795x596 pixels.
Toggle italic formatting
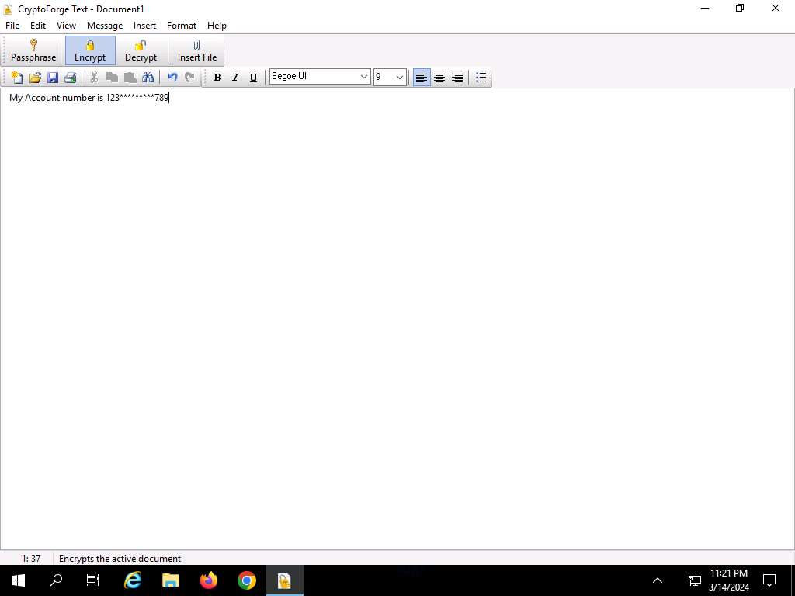coord(235,78)
